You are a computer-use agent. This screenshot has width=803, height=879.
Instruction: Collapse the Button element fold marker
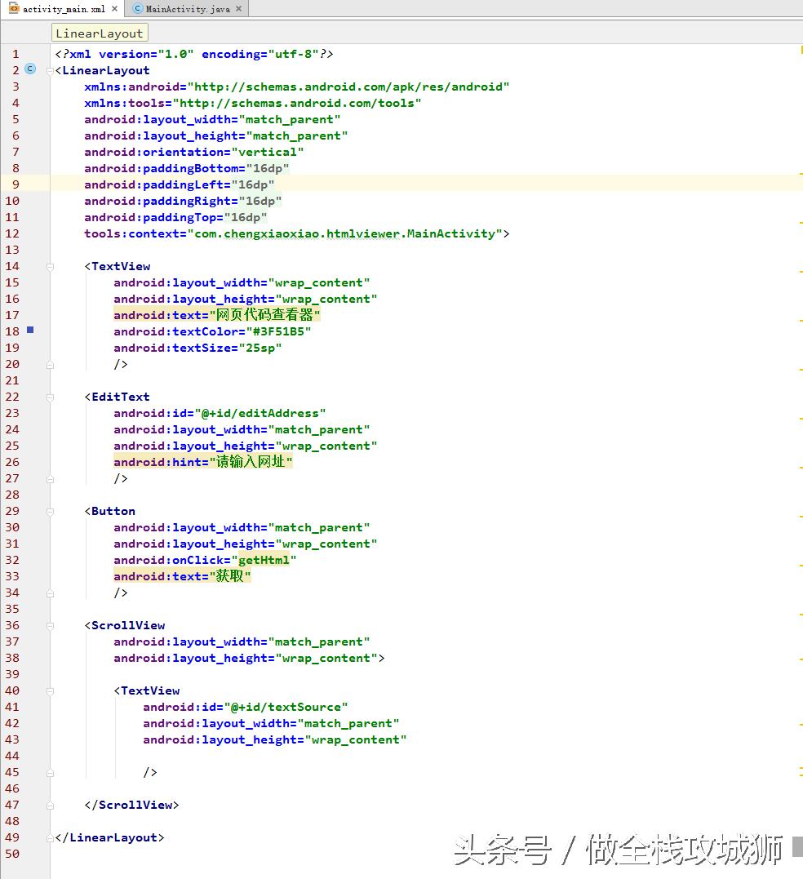click(51, 512)
